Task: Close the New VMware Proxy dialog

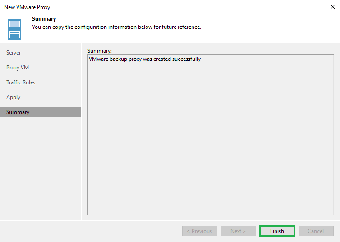Action: tap(332, 7)
